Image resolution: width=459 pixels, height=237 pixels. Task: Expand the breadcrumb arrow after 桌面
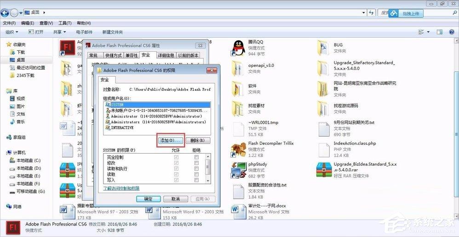click(x=44, y=12)
